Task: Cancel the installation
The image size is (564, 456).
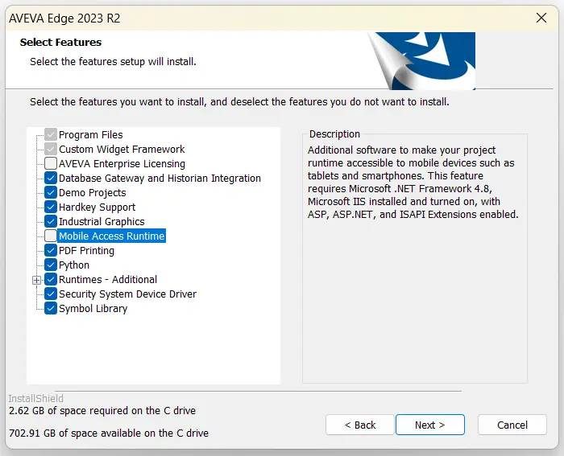Action: (x=512, y=425)
